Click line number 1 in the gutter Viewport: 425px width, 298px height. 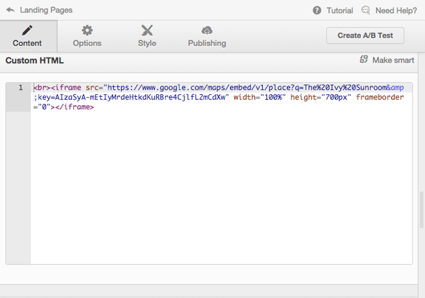(x=20, y=88)
